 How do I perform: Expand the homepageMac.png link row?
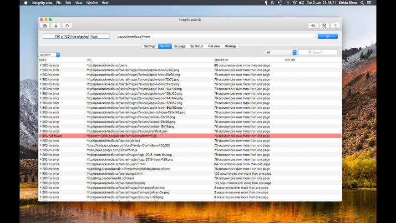(x=41, y=188)
